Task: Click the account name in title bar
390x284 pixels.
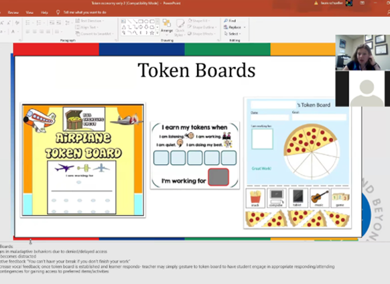Action: pyautogui.click(x=331, y=3)
